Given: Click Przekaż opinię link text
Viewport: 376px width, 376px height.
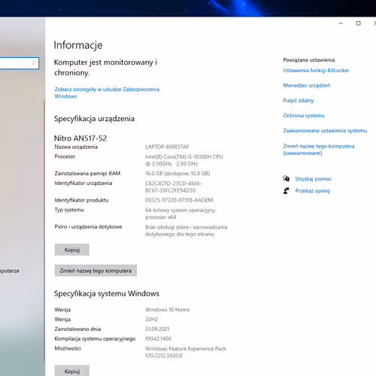Looking at the screenshot, I should point(313,191).
